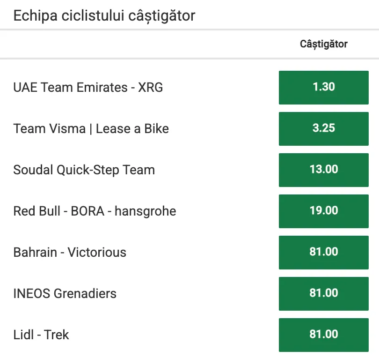This screenshot has height=358, width=379.
Task: Click blank space between Lidl - Trek and its odds
Action: pos(174,335)
